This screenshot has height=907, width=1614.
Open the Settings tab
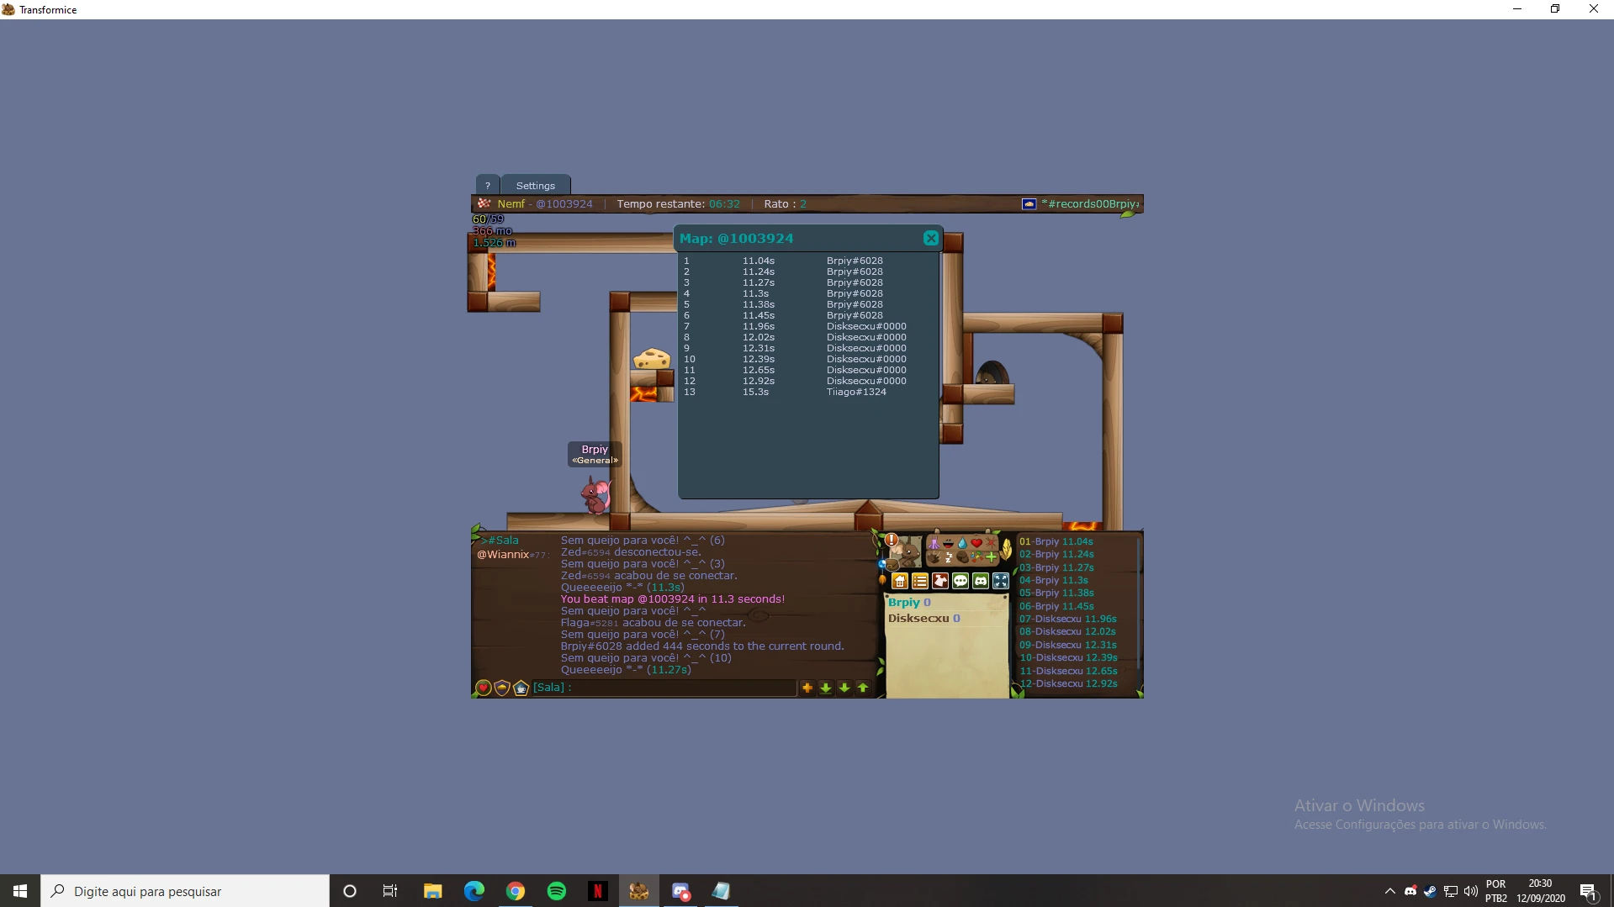click(x=536, y=186)
